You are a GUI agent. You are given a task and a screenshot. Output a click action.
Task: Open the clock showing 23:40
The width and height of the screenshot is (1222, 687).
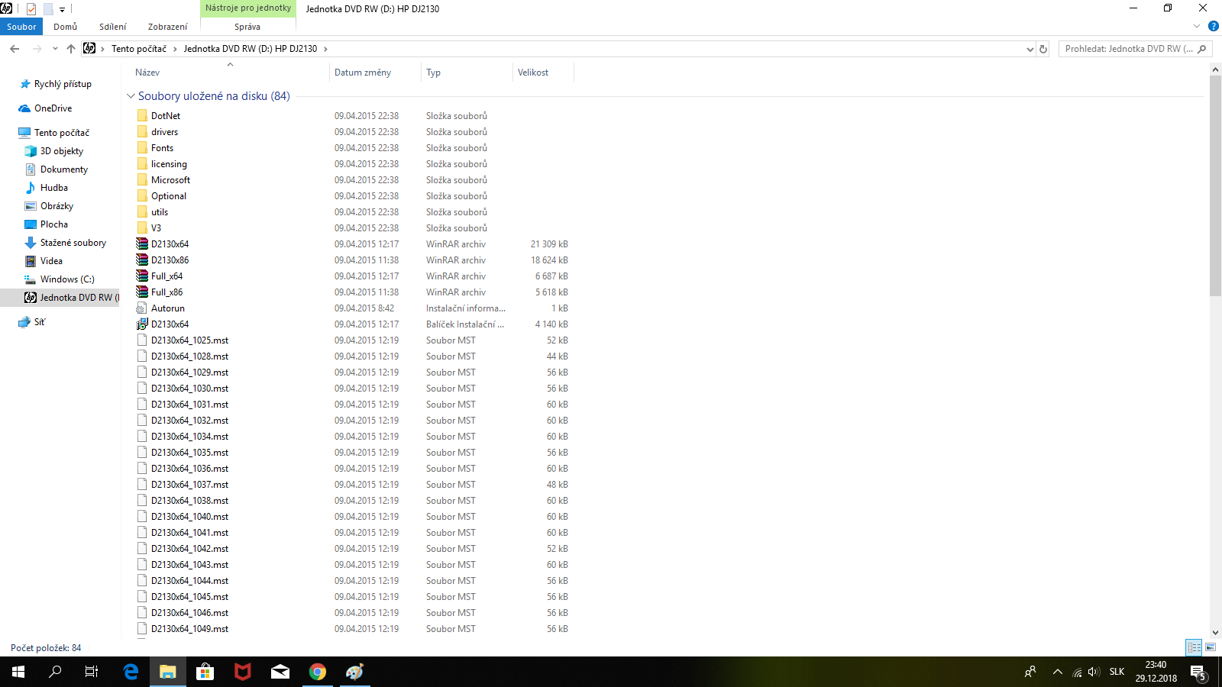click(x=1156, y=672)
